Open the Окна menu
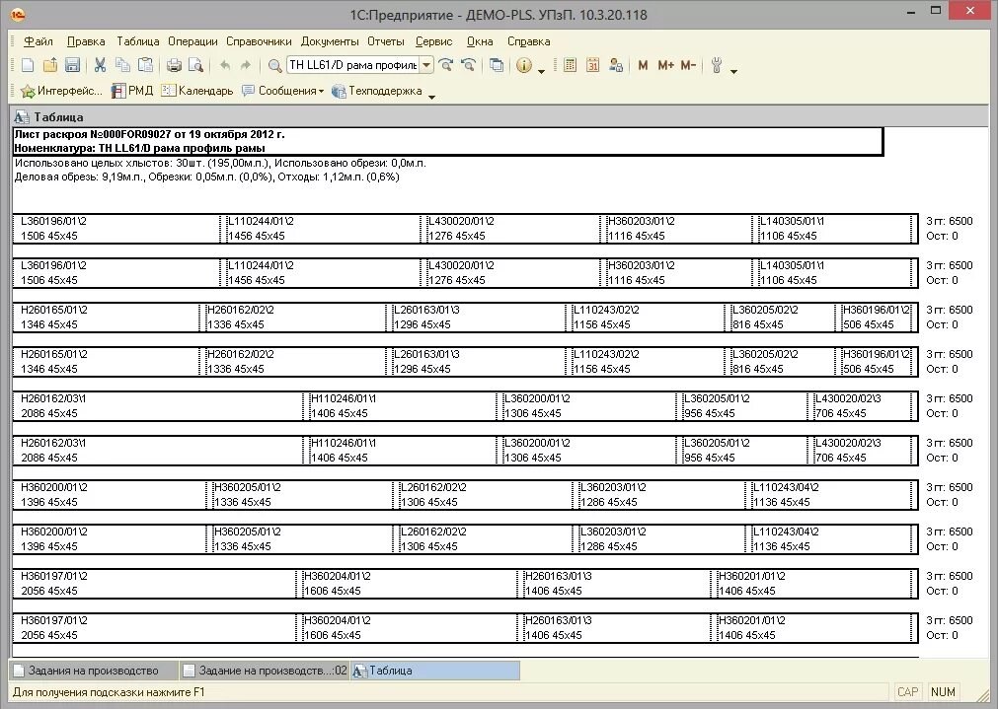The height and width of the screenshot is (709, 998). [x=480, y=41]
